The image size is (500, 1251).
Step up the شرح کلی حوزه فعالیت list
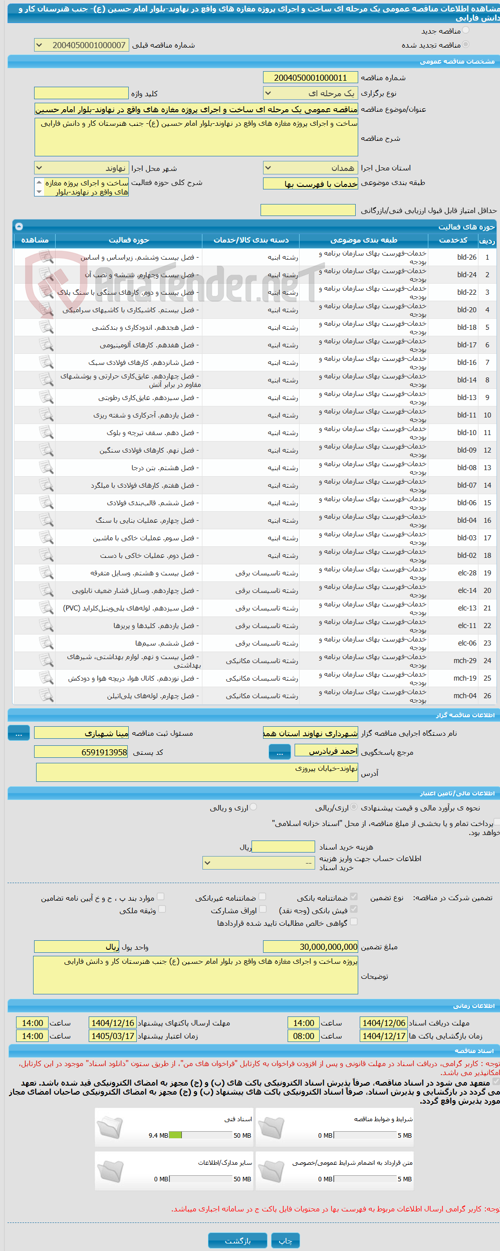click(39, 182)
